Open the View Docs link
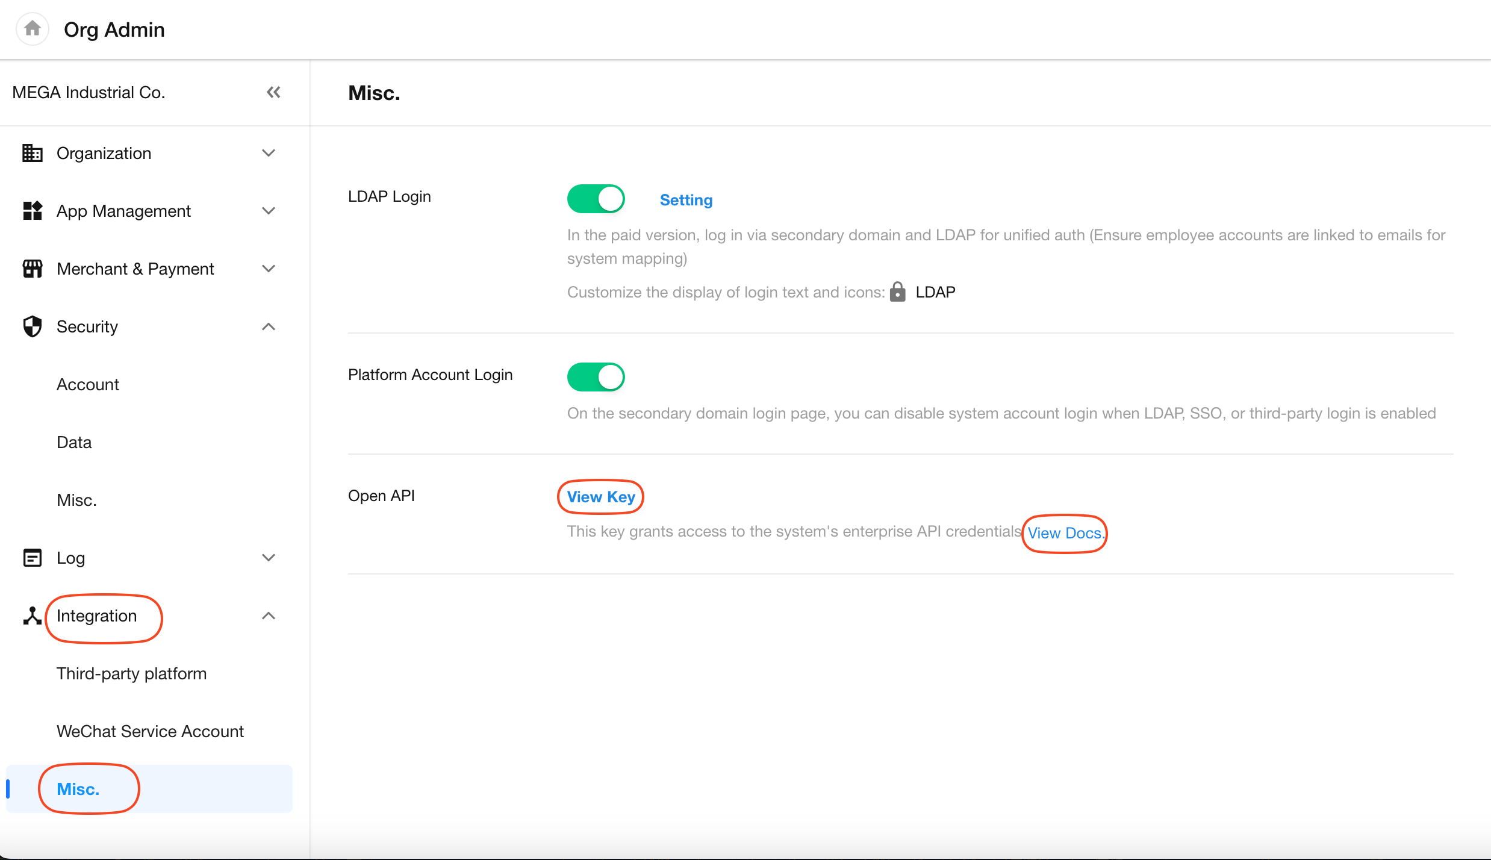The image size is (1491, 860). pos(1064,533)
